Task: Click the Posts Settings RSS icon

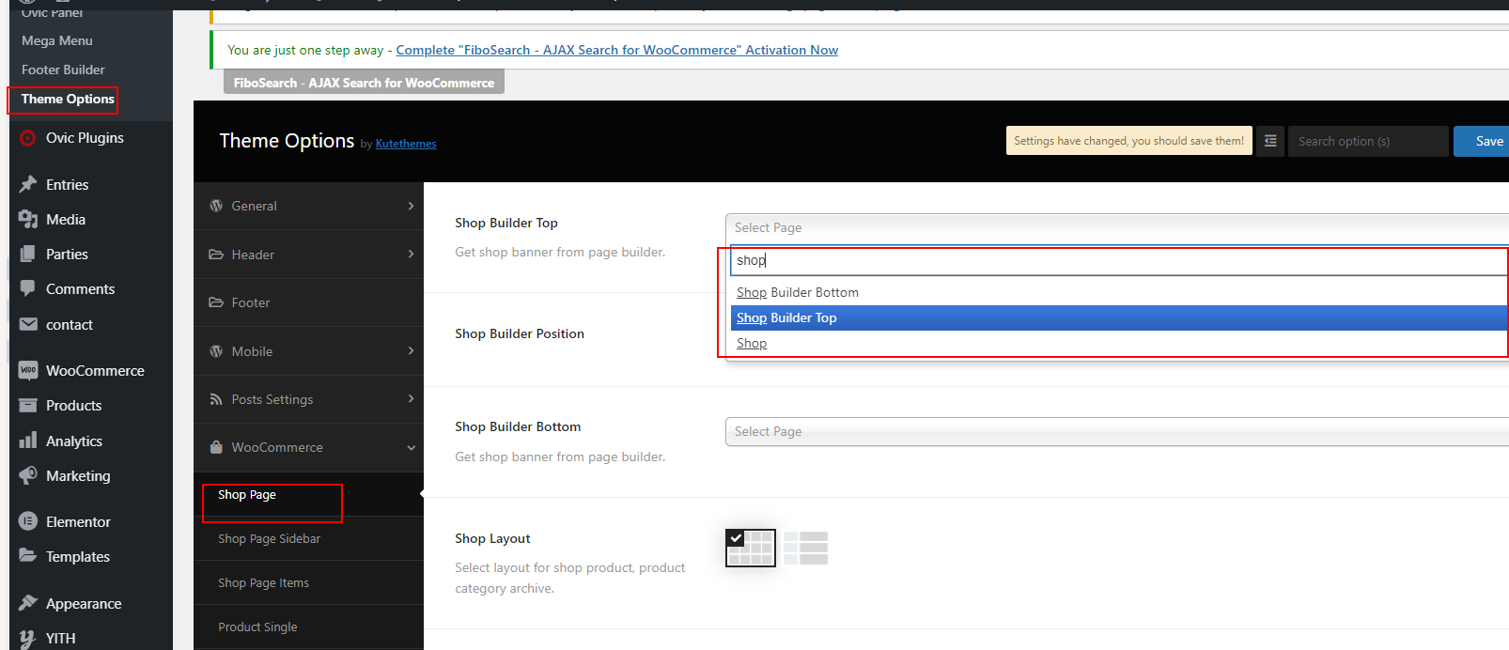Action: [x=216, y=399]
